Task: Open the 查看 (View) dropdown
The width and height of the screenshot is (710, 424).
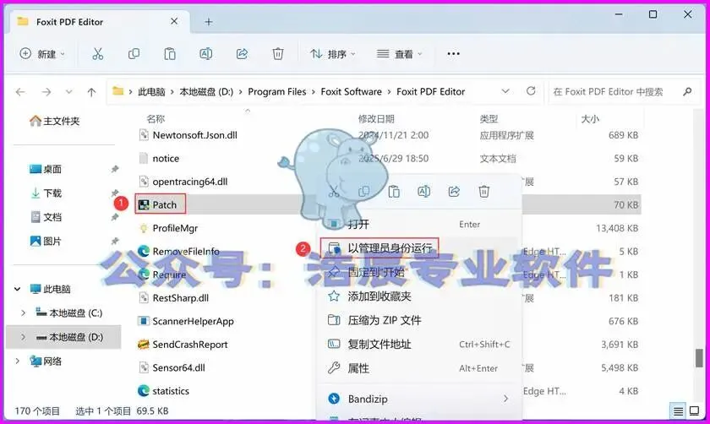Action: (x=399, y=54)
